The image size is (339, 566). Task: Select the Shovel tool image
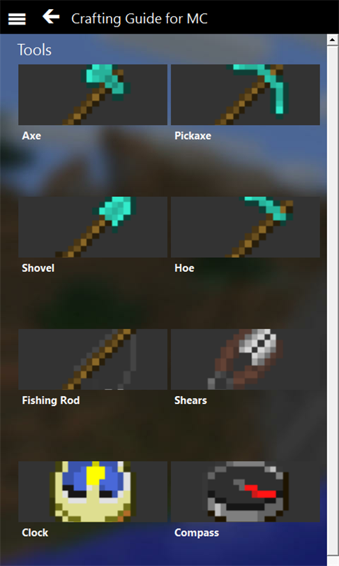point(93,227)
